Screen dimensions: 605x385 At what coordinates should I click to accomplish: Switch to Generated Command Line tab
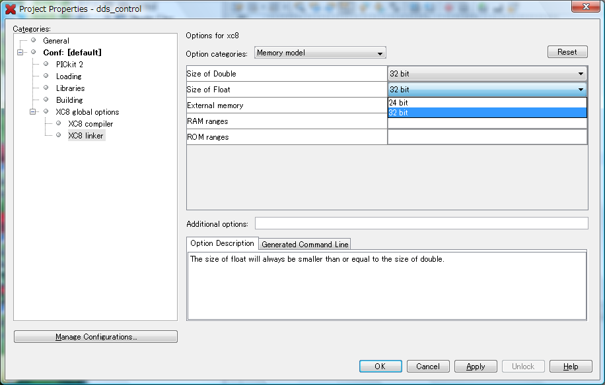[305, 245]
